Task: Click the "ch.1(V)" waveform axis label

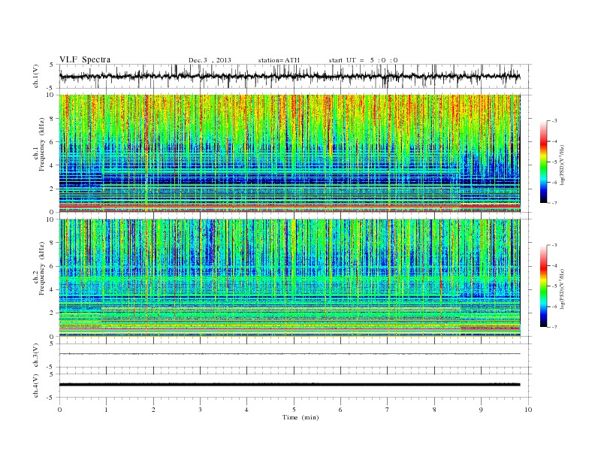Action: coord(36,76)
